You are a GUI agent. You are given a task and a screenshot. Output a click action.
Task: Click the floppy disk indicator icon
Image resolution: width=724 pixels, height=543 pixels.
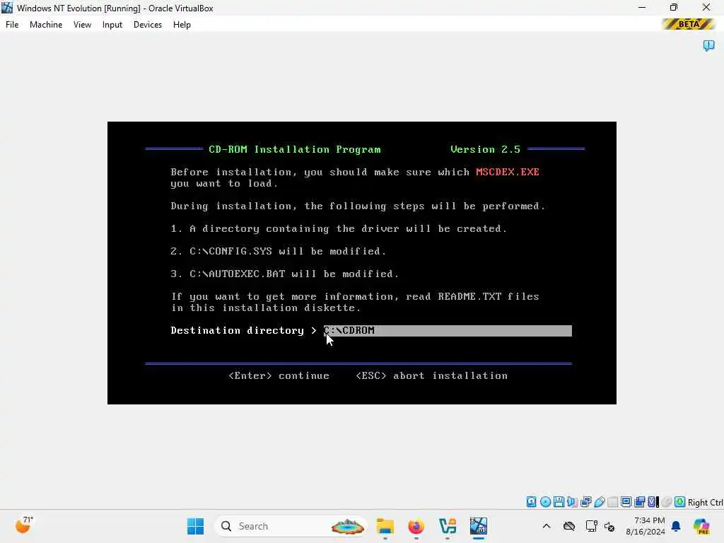(x=559, y=502)
